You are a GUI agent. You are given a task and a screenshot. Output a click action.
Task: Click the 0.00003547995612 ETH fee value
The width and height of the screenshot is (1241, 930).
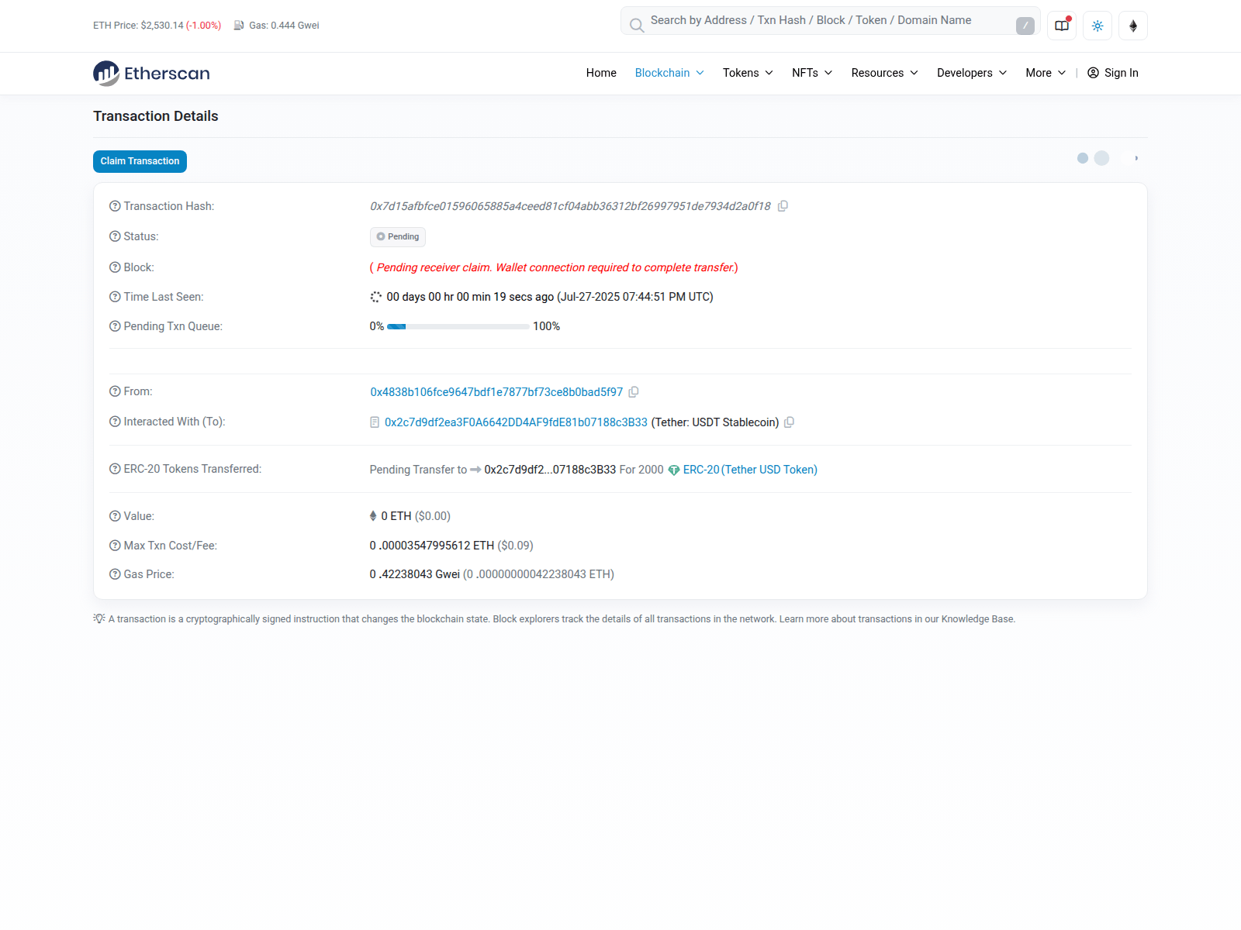point(432,546)
